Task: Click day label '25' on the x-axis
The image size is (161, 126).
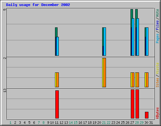Action: pyautogui.click(x=123, y=123)
